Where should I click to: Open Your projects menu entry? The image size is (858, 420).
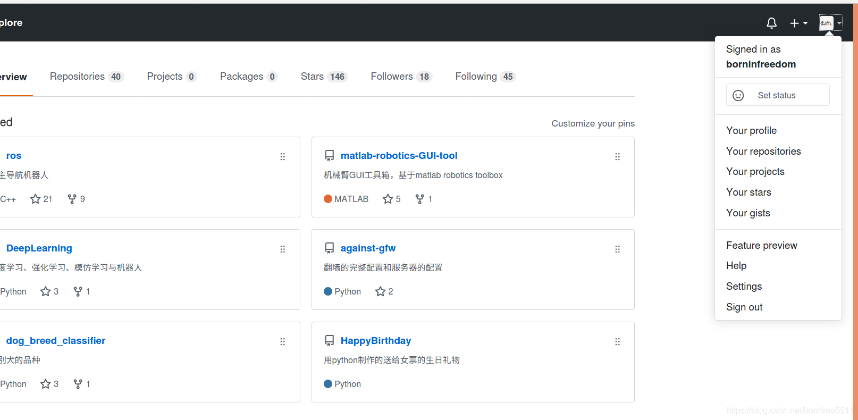click(755, 171)
